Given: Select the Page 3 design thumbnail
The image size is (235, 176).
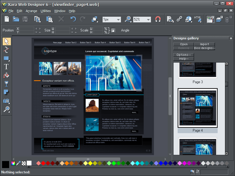Looking at the screenshot, I should [x=198, y=71].
